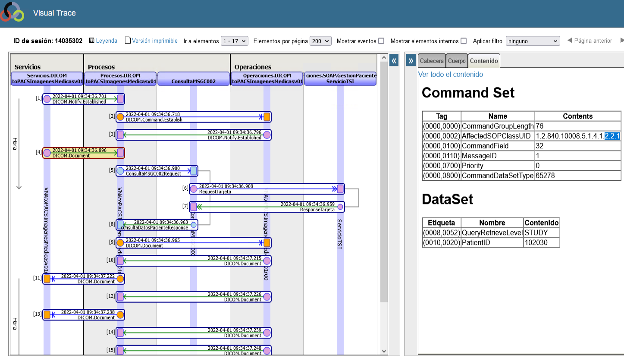Enable the Mostrar eventos checkbox
Viewport: 624px width, 358px height.
coord(381,41)
